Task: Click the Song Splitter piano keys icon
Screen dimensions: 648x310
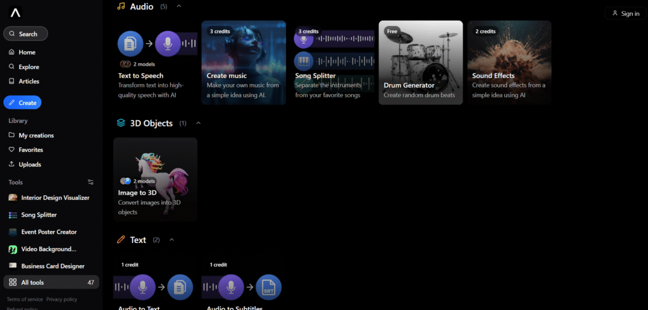Action: 304,61
